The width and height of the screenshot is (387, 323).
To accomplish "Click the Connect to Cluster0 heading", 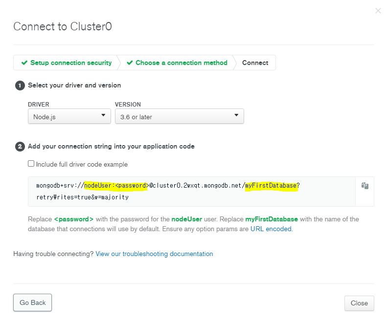I will tap(63, 26).
